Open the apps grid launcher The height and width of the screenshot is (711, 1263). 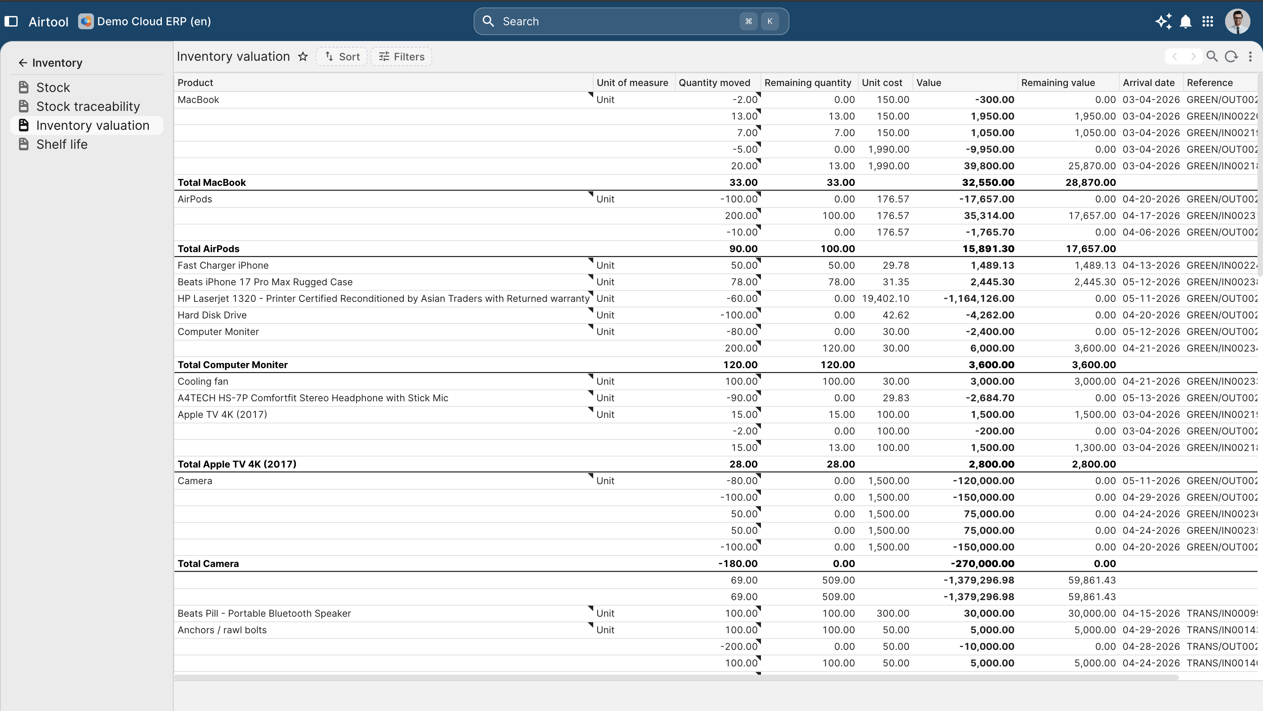point(1208,22)
